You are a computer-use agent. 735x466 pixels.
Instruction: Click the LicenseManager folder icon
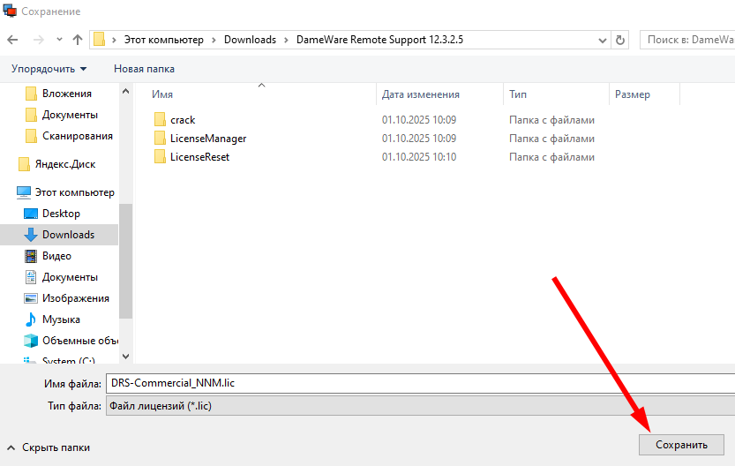pos(160,139)
